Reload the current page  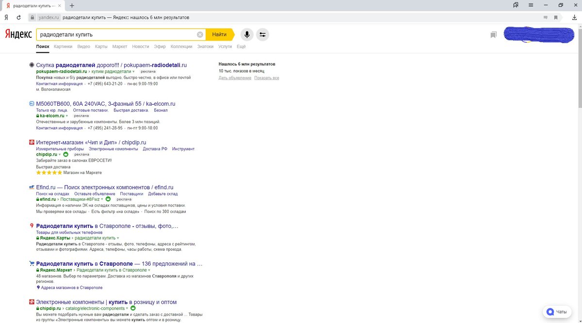(x=18, y=17)
